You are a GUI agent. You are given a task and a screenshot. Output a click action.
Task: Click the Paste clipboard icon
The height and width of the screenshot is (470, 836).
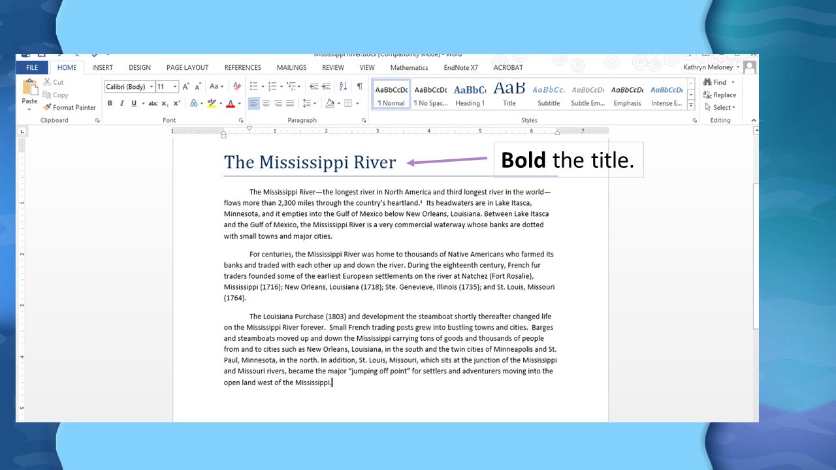tap(30, 87)
